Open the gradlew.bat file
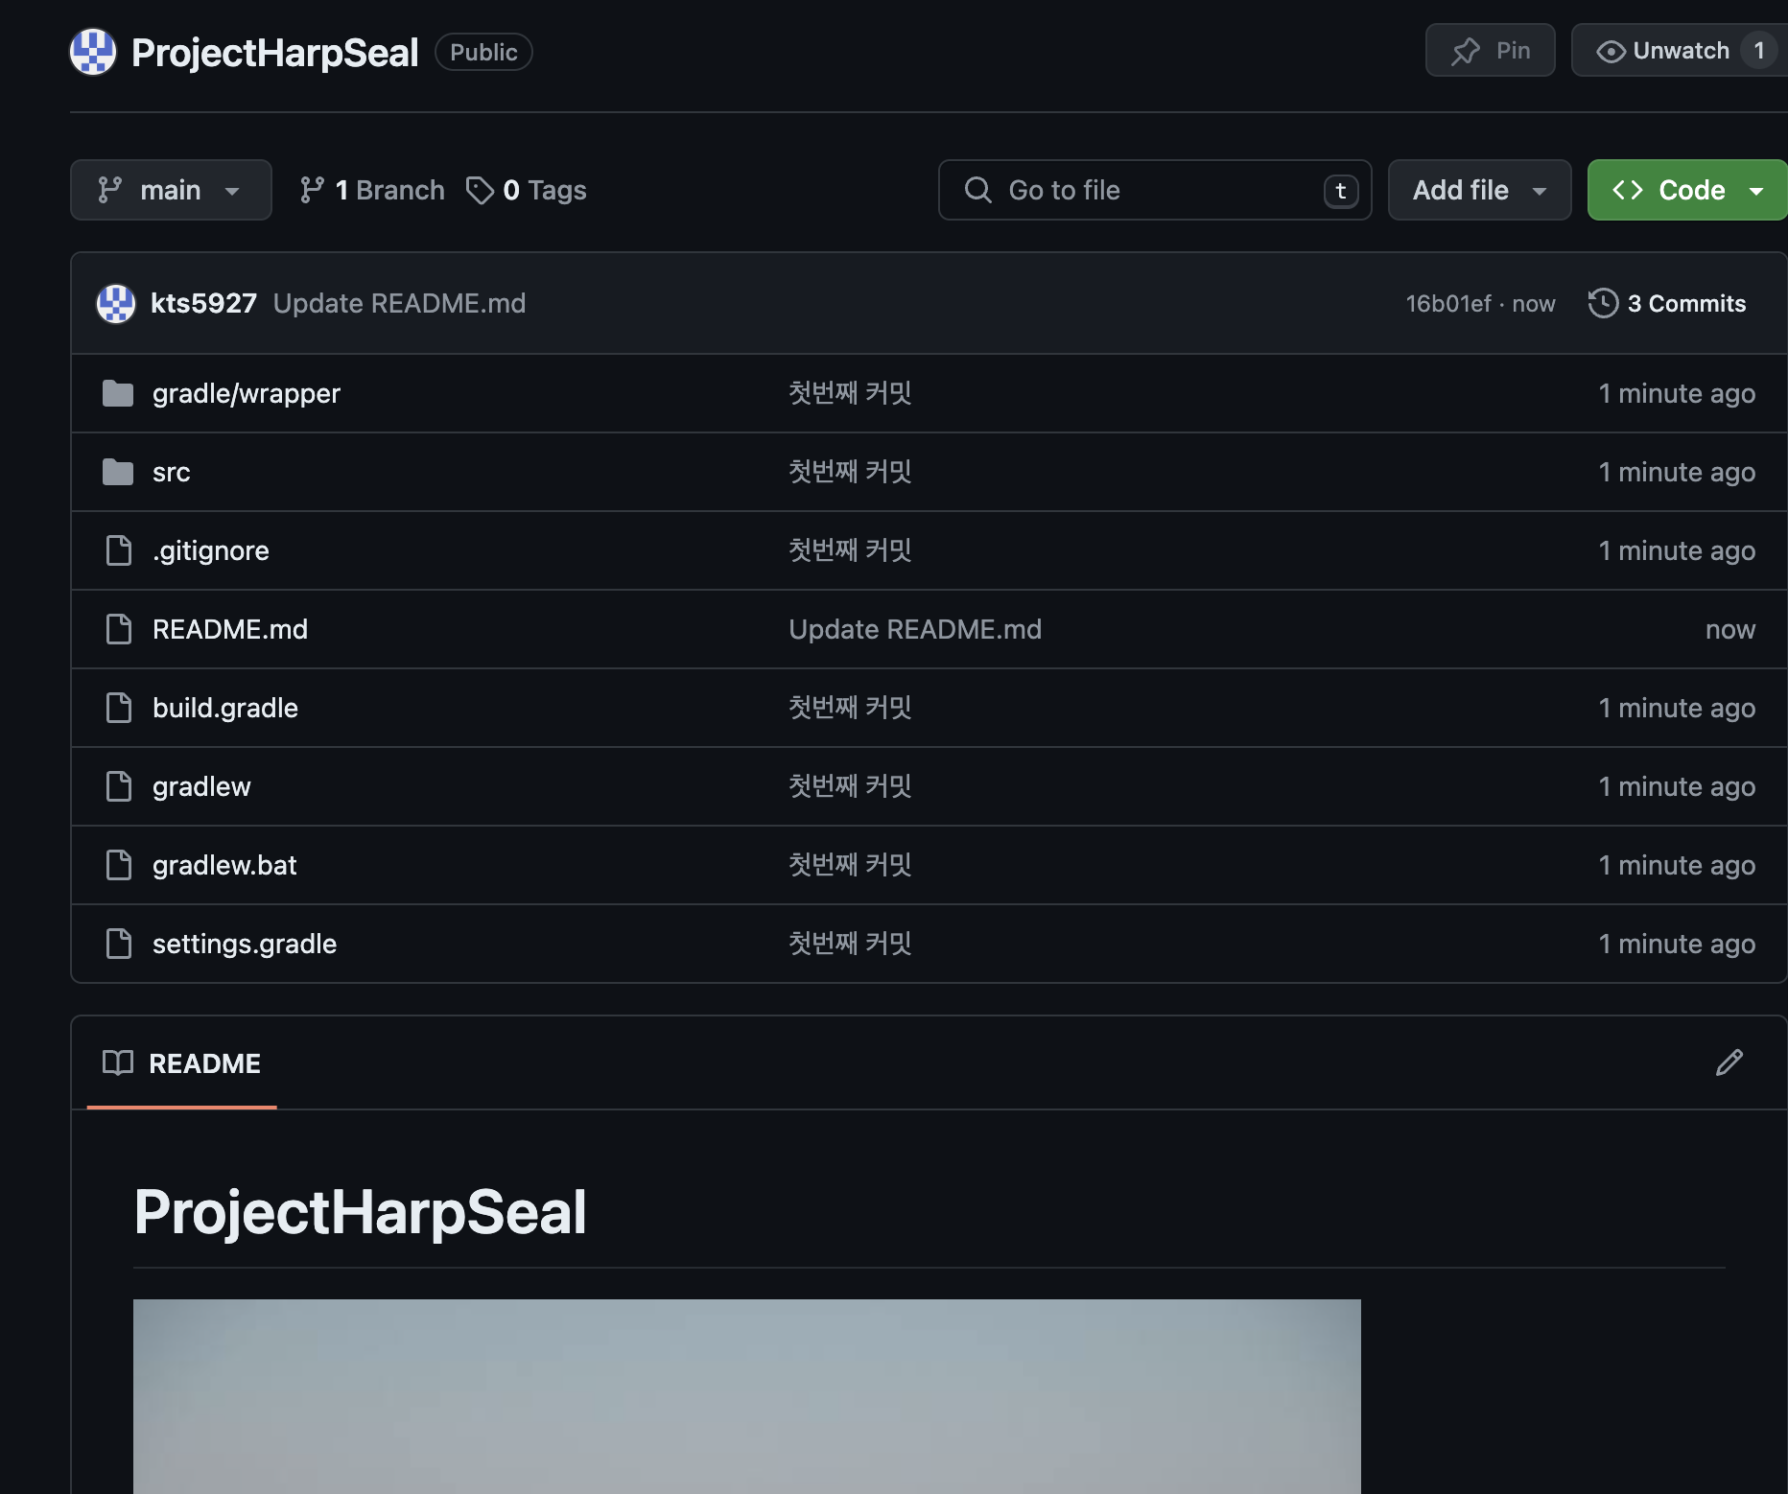 (224, 865)
